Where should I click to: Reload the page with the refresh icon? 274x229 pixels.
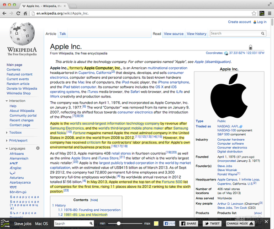point(18,13)
